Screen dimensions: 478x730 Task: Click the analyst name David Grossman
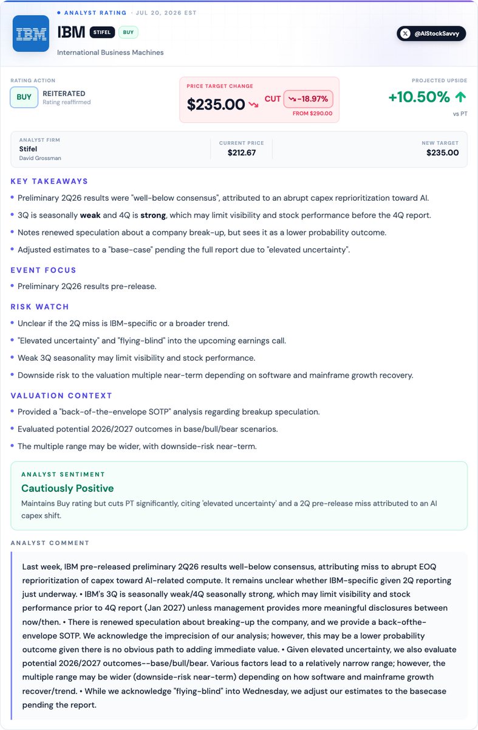[x=40, y=158]
